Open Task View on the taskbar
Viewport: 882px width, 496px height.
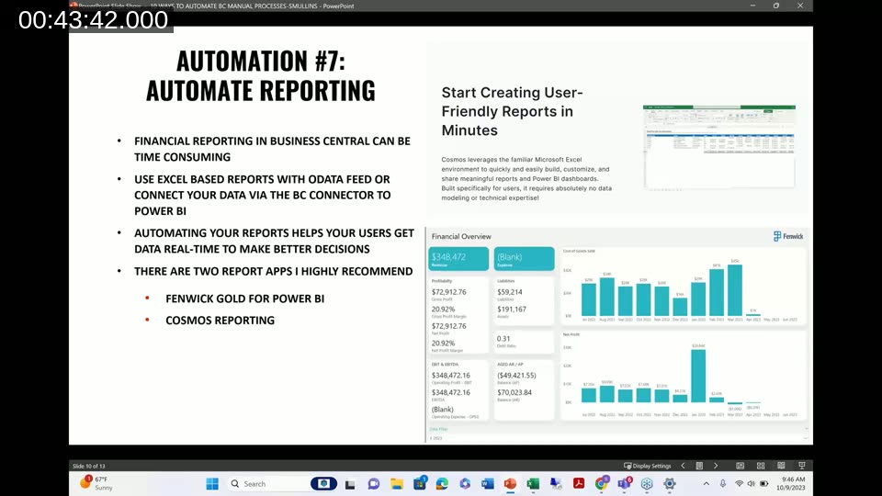point(350,484)
